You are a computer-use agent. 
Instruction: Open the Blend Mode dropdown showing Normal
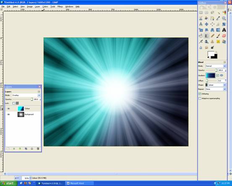[x=216, y=66]
